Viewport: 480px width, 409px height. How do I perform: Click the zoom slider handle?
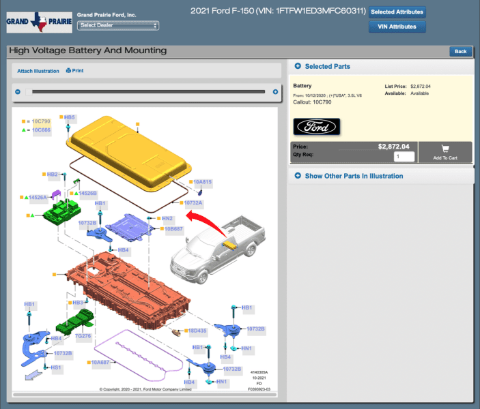pos(28,92)
